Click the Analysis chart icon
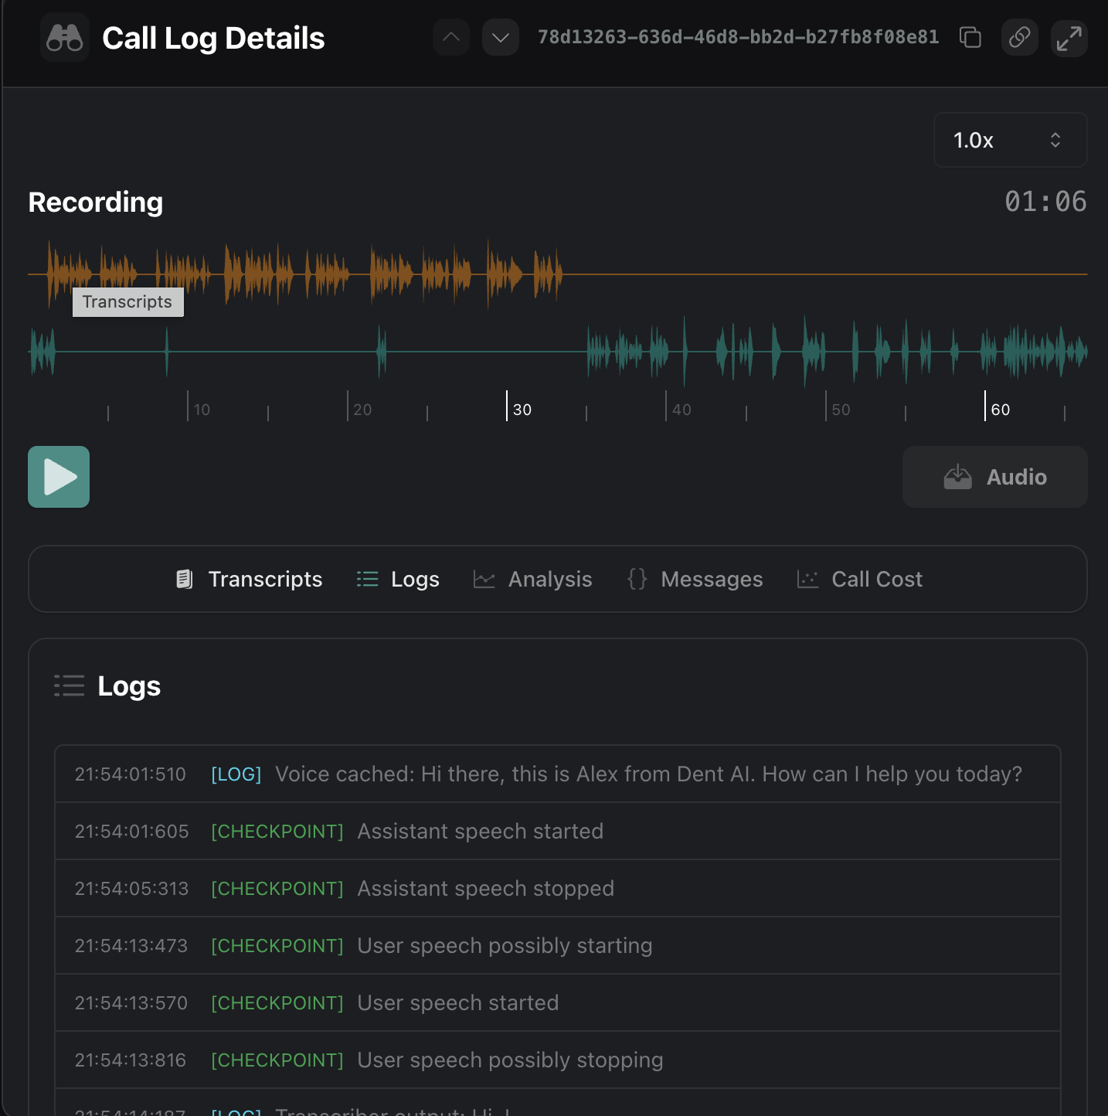Screen dimensions: 1108x1116 484,579
